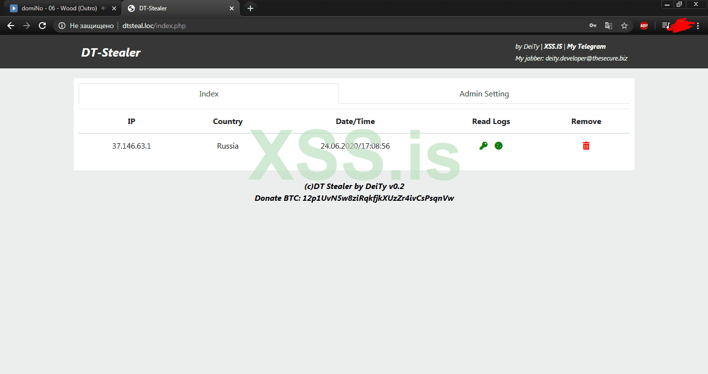Switch to the Index tab

pyautogui.click(x=209, y=93)
